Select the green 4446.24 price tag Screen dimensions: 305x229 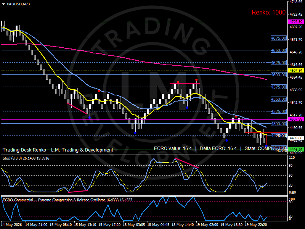click(x=296, y=150)
